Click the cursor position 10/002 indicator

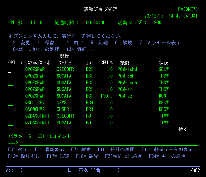coord(193,171)
